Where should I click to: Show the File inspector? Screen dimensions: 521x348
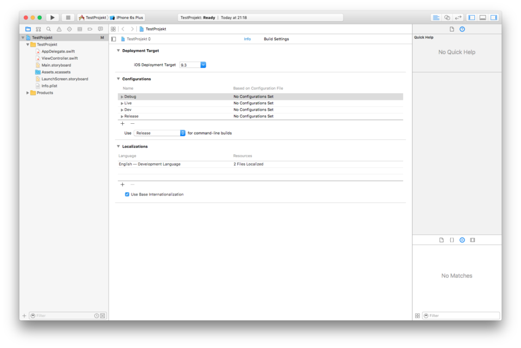pyautogui.click(x=452, y=29)
